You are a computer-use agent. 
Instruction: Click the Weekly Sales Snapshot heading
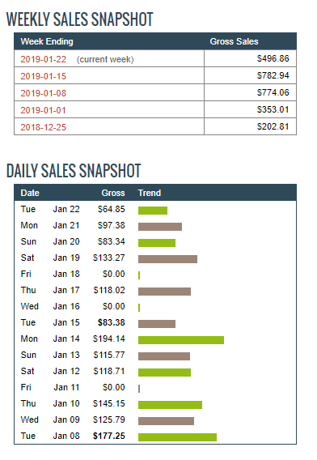pyautogui.click(x=80, y=19)
